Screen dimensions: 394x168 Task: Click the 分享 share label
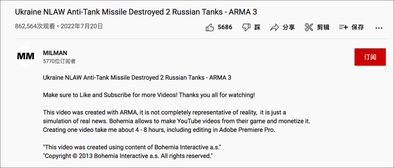289,27
